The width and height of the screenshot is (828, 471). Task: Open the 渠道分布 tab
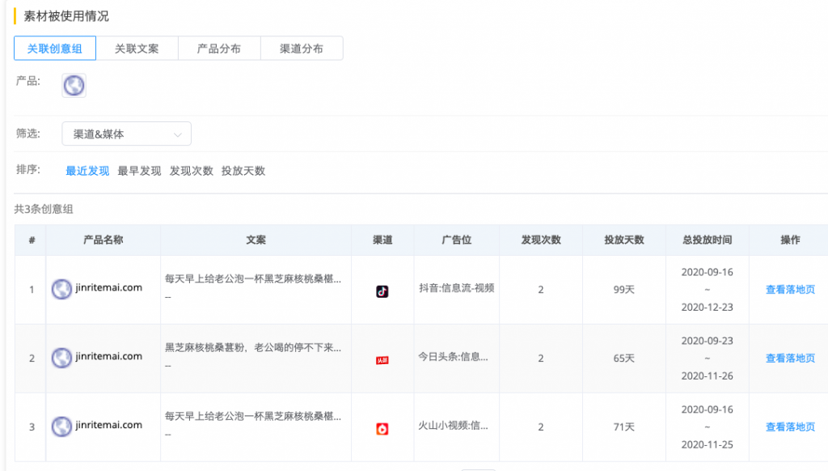[x=302, y=49]
